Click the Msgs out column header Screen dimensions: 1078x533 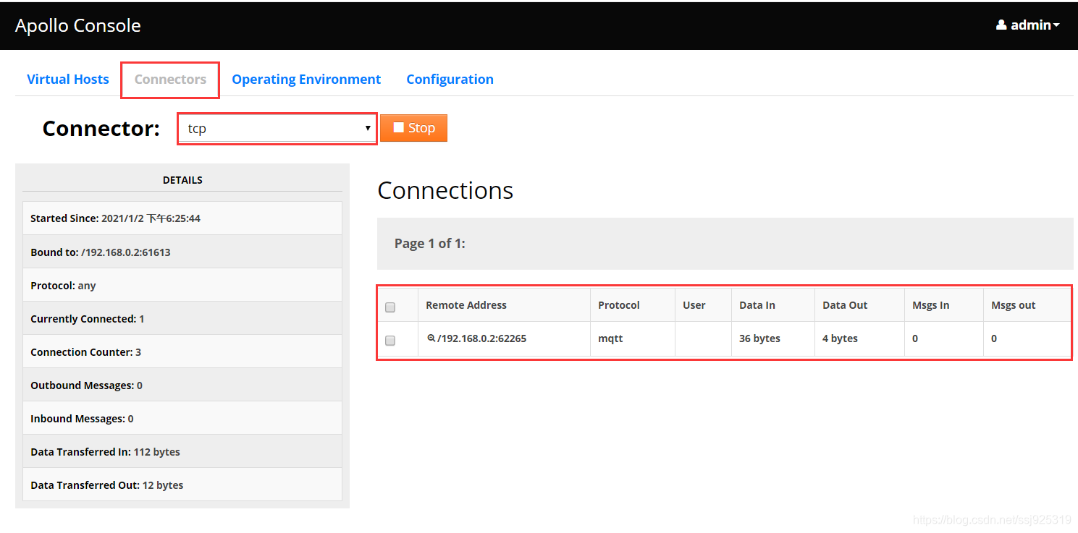(1014, 305)
